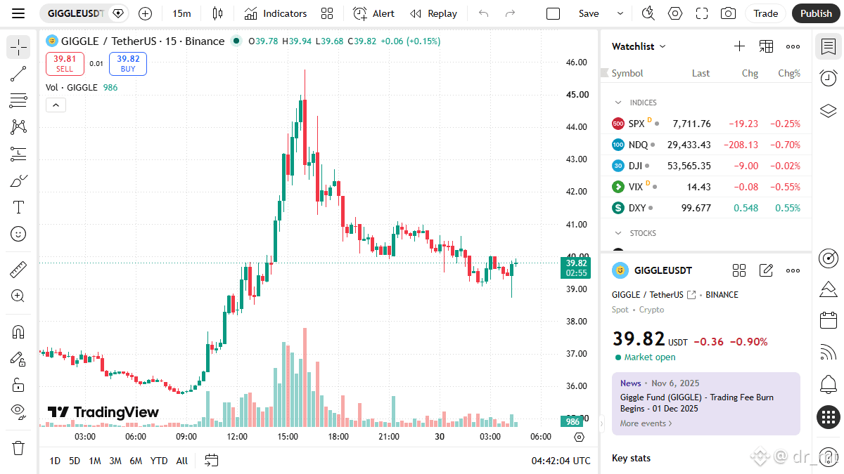Select the YTD time range

tap(159, 461)
